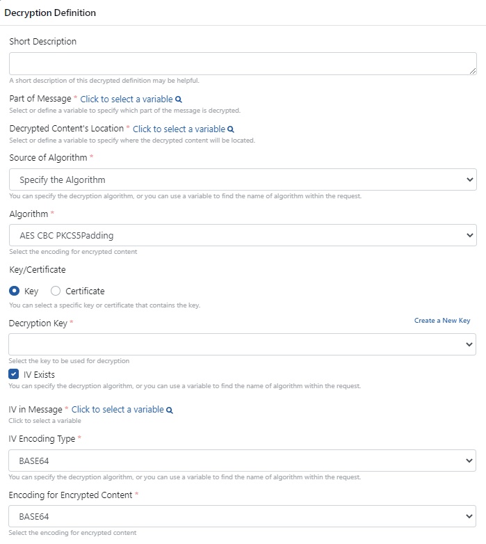This screenshot has height=544, width=486.
Task: Click the Certificate label text
Action: pyautogui.click(x=85, y=291)
